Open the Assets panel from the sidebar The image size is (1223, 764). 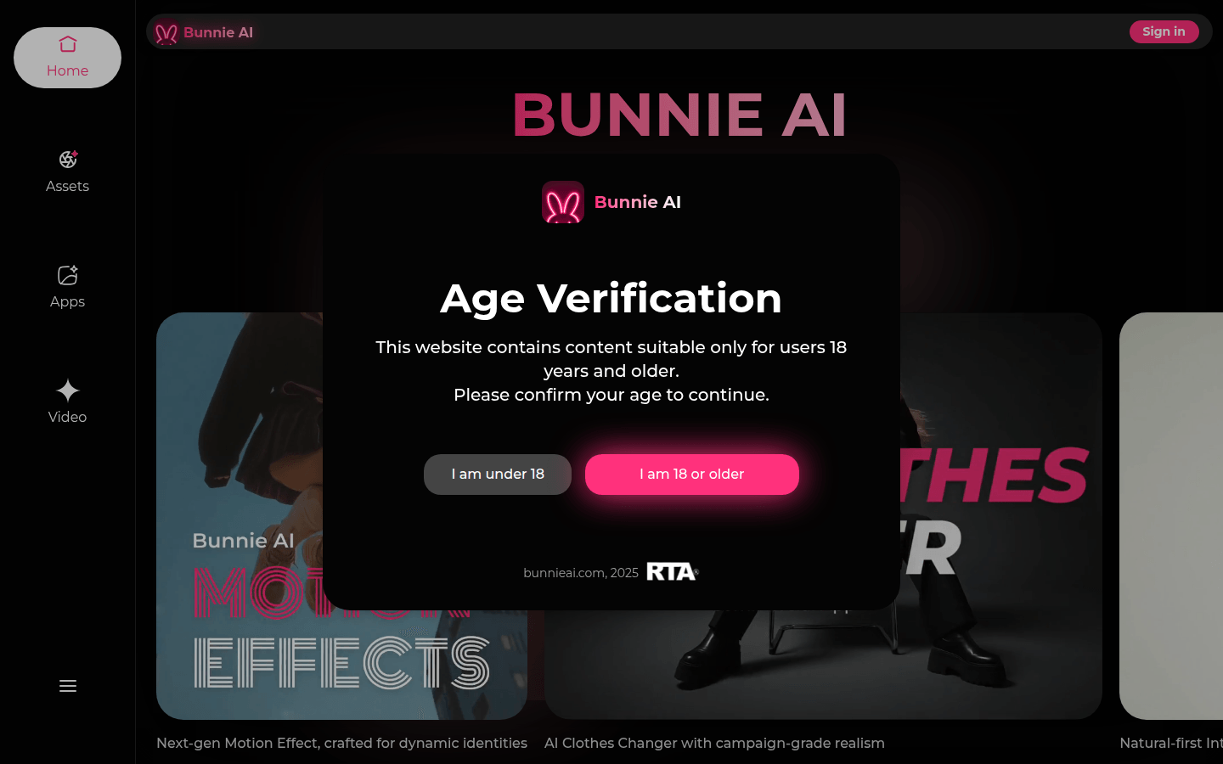[67, 160]
